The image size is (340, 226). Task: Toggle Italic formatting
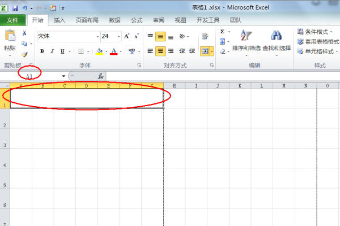(x=52, y=51)
